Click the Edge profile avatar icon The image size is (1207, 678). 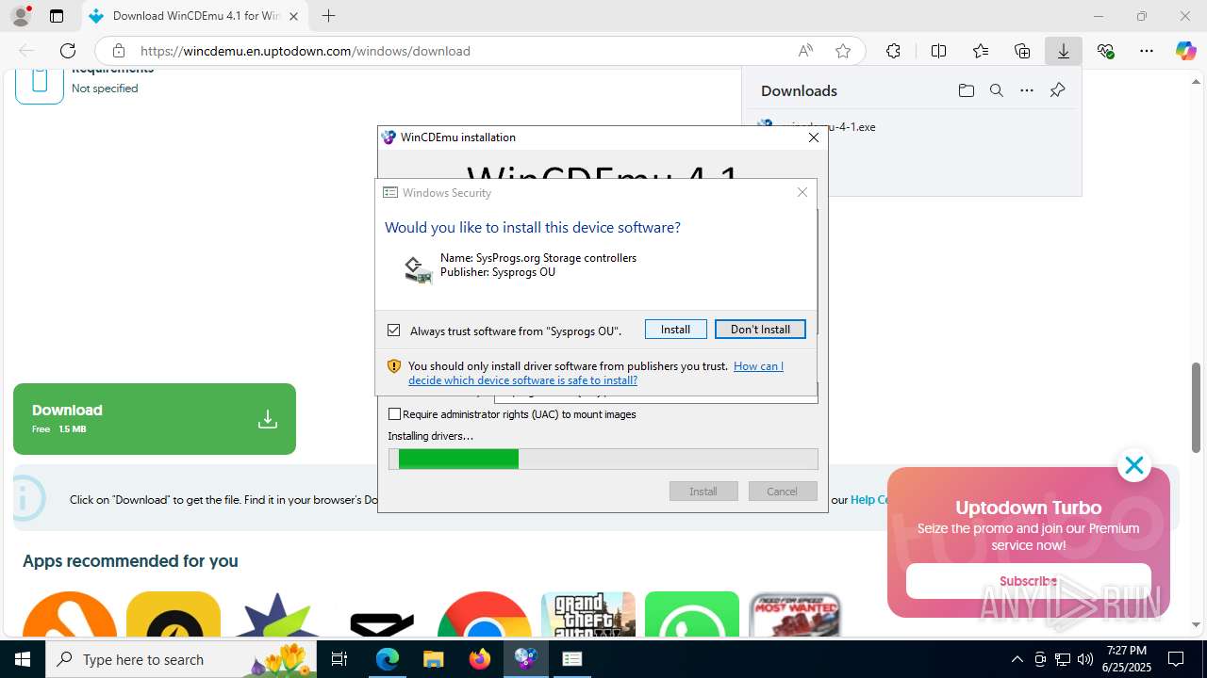[20, 16]
